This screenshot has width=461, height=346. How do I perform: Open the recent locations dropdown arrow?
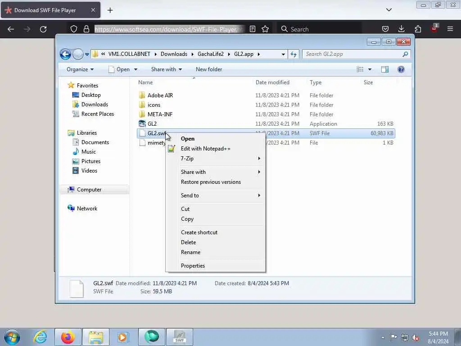[87, 54]
